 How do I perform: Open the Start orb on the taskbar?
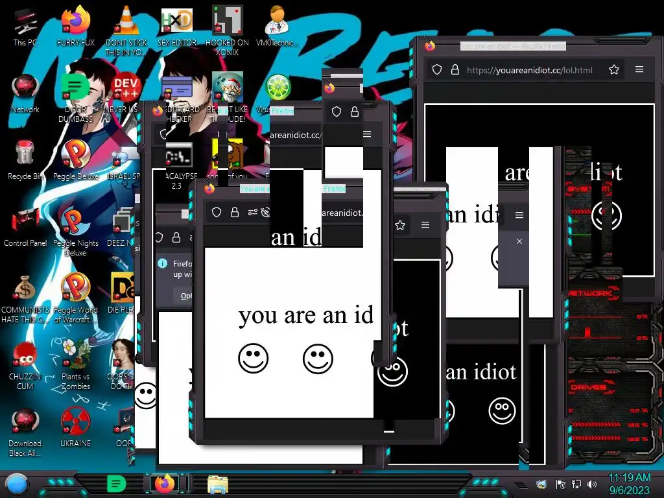16,484
